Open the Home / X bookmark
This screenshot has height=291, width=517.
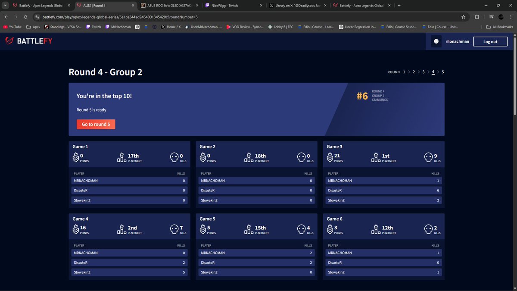(x=171, y=27)
